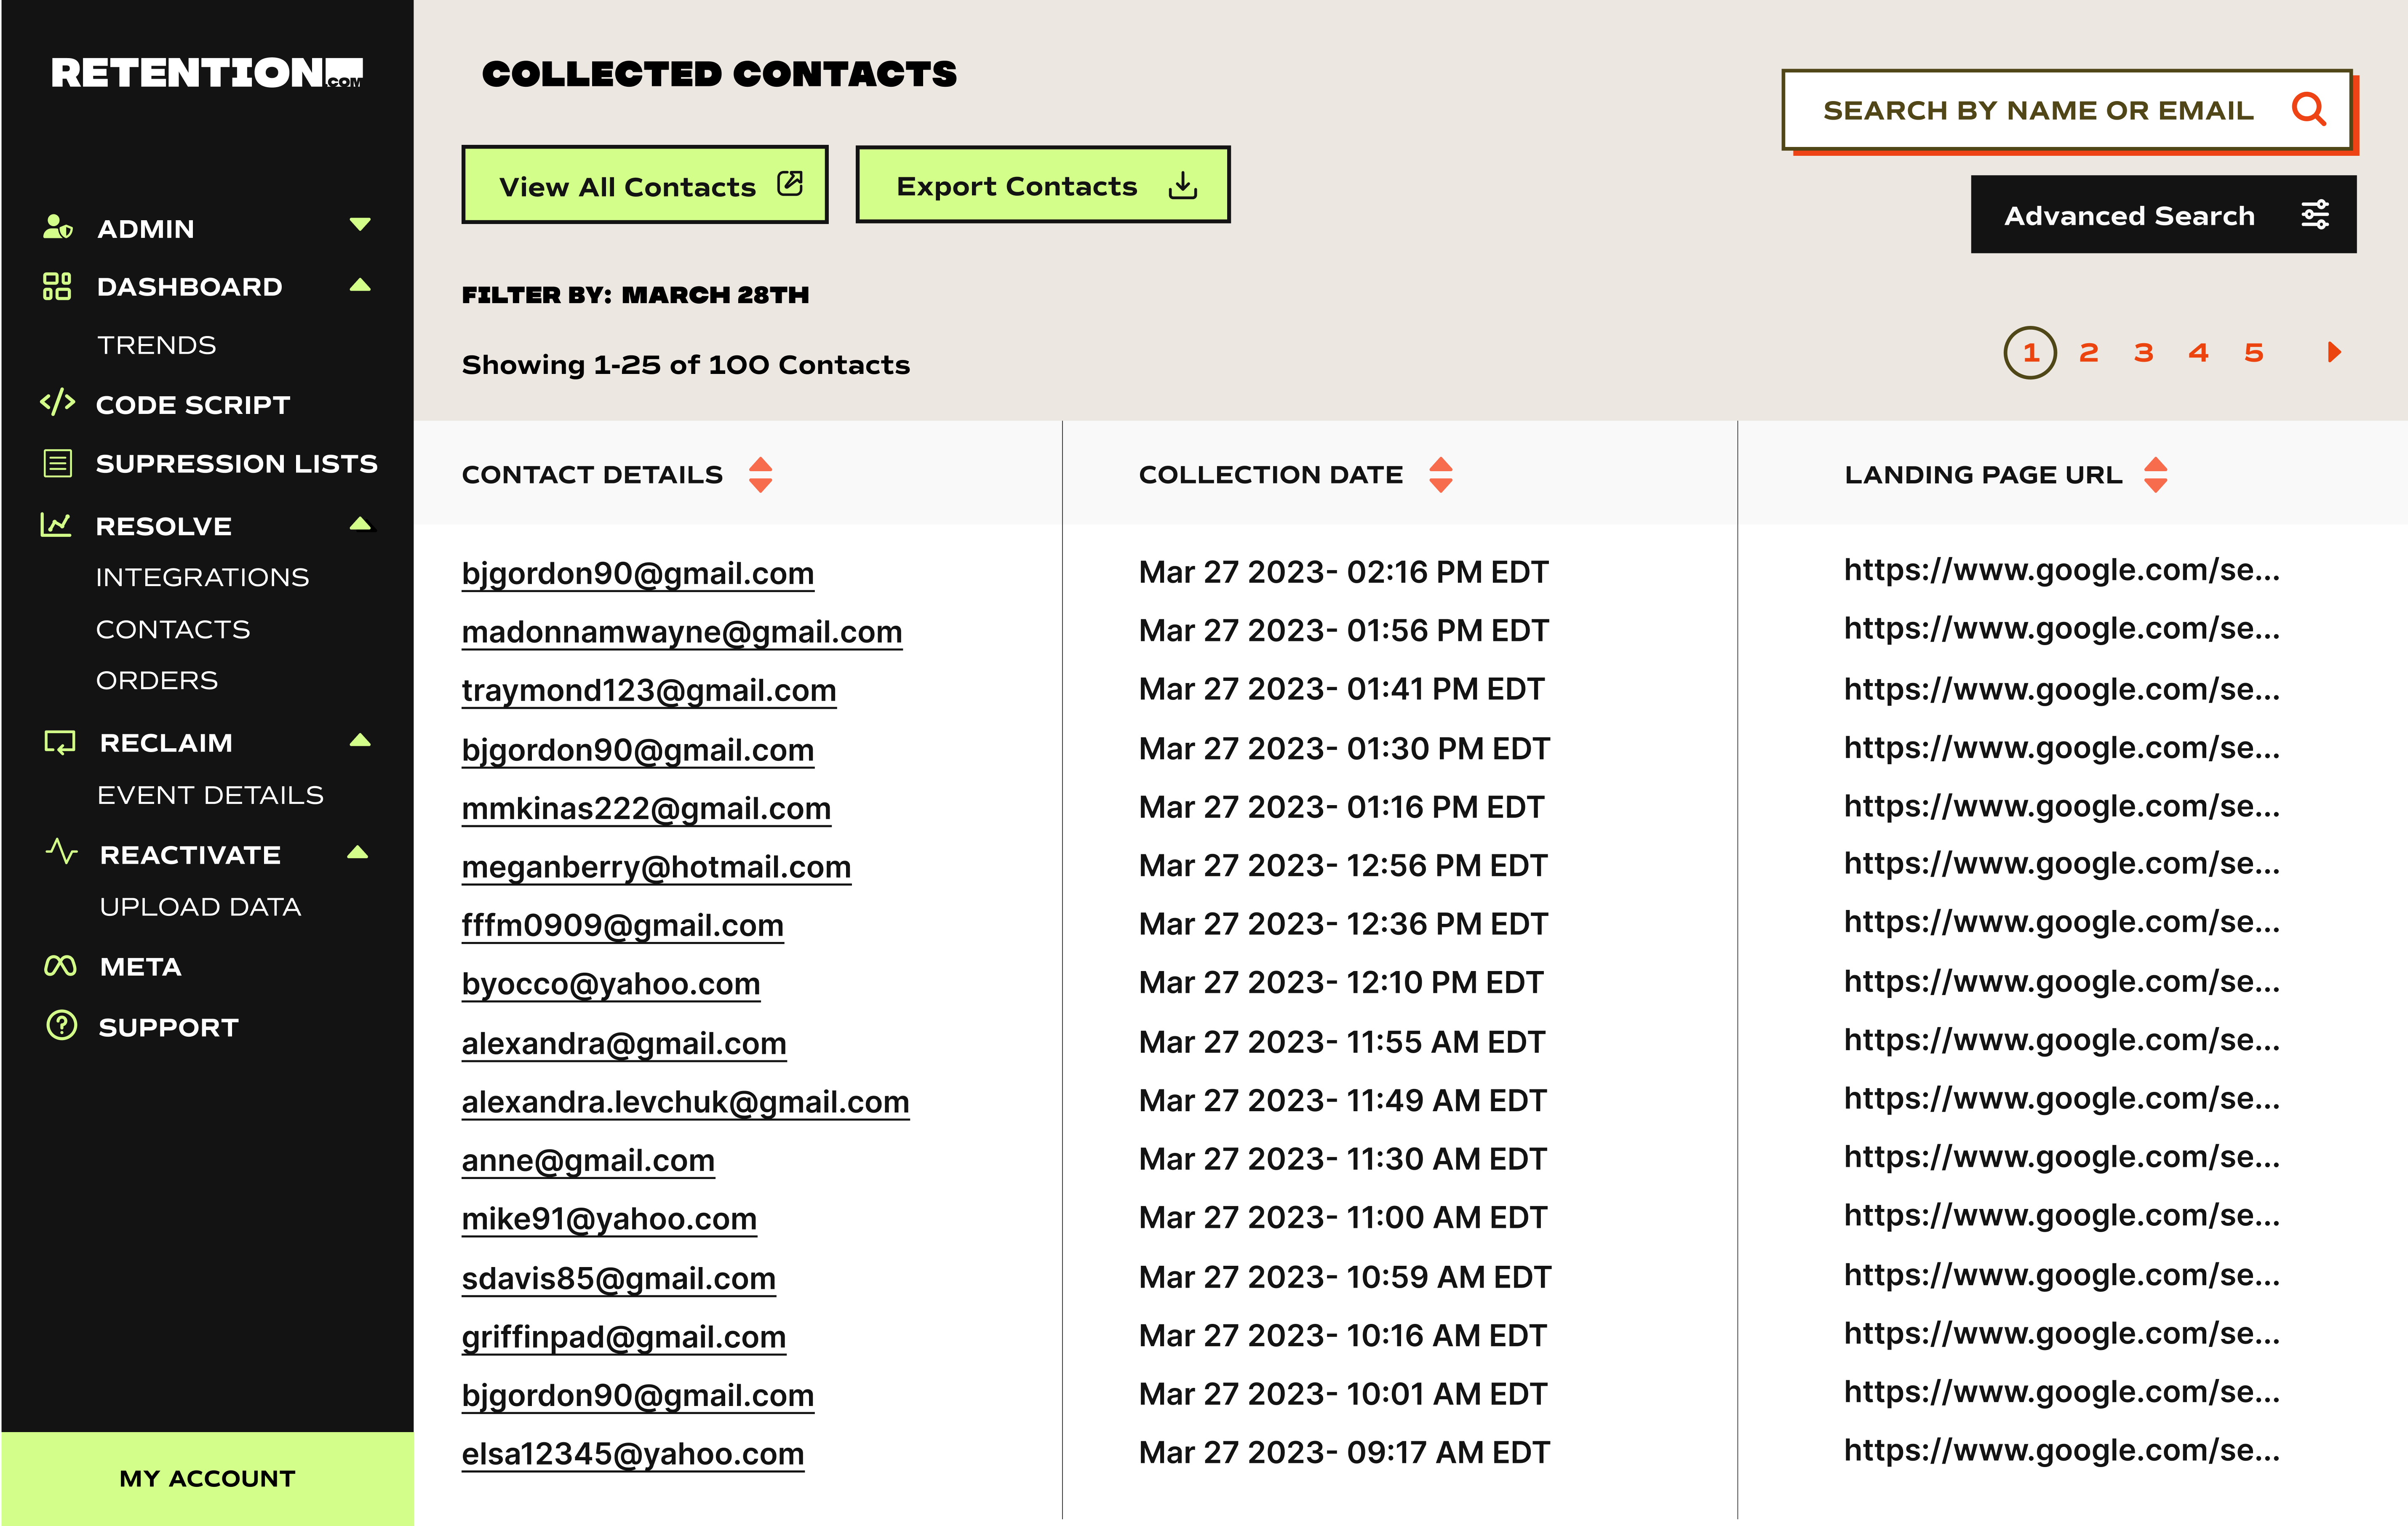Open contact fffm0909@gmail.com
Screen dimensions: 2408x1526
[x=622, y=926]
